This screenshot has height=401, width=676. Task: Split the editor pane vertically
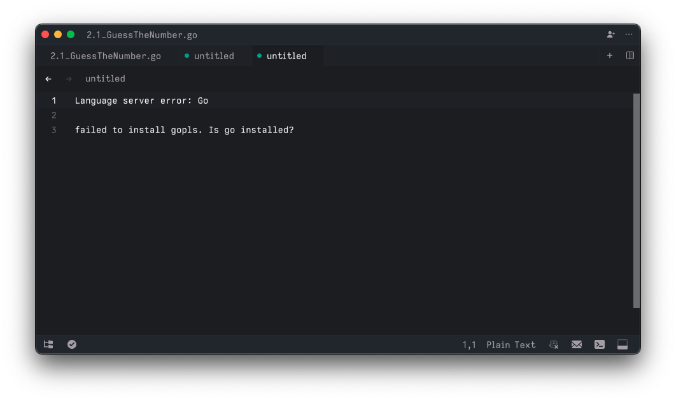pyautogui.click(x=630, y=55)
